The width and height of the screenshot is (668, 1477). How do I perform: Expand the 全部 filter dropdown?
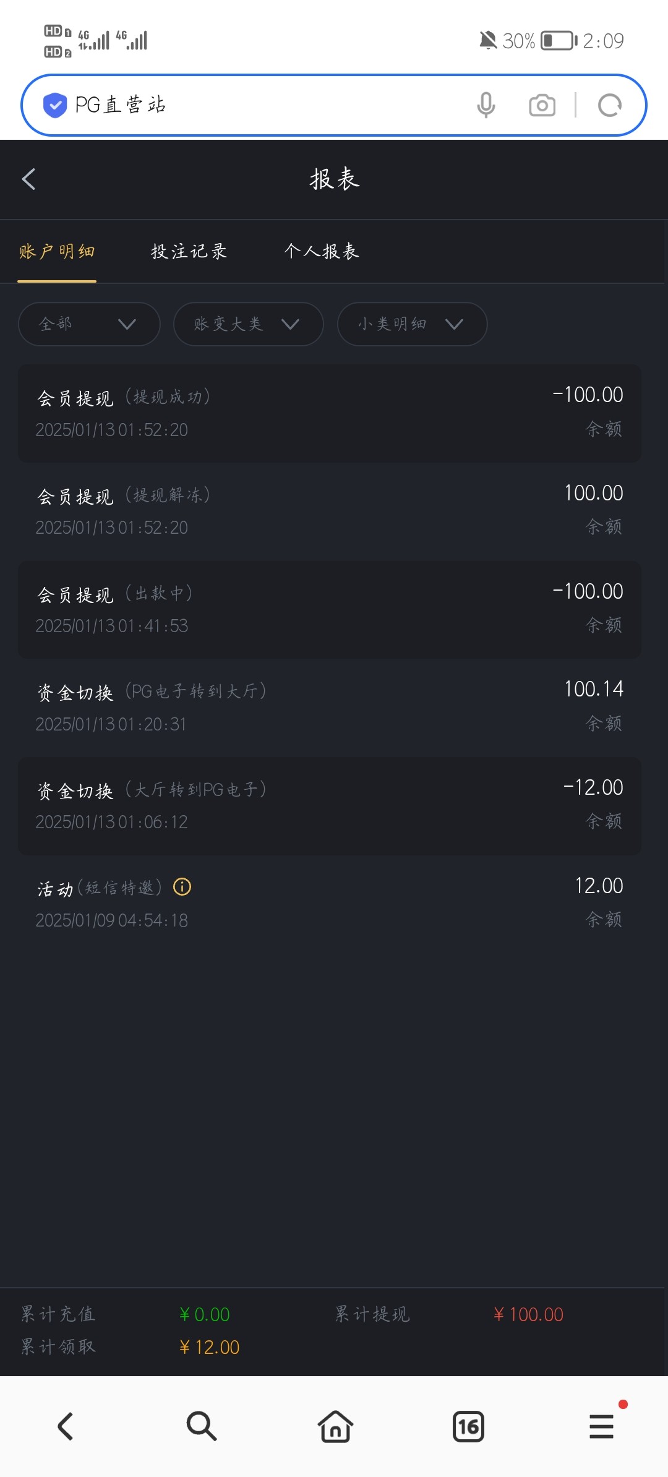89,324
